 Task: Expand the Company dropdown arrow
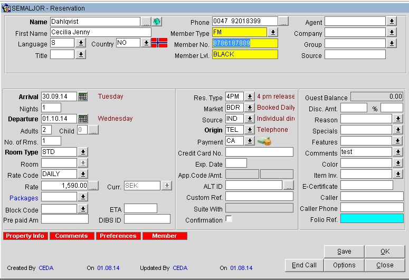point(392,32)
